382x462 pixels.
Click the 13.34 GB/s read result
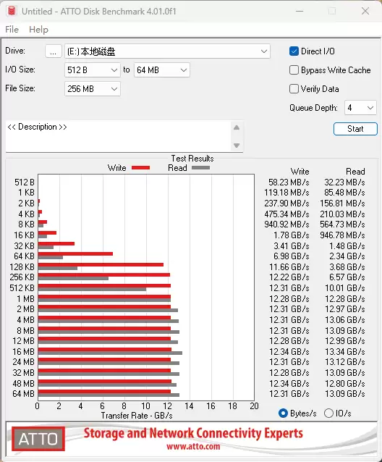pyautogui.click(x=345, y=351)
